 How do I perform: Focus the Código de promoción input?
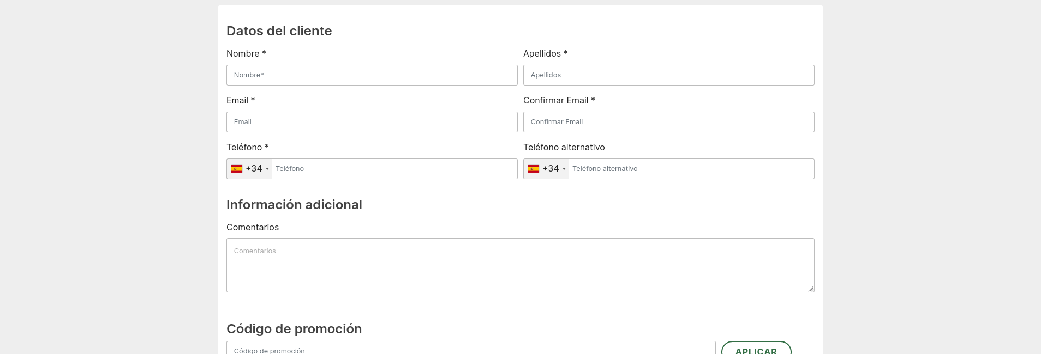[471, 349]
